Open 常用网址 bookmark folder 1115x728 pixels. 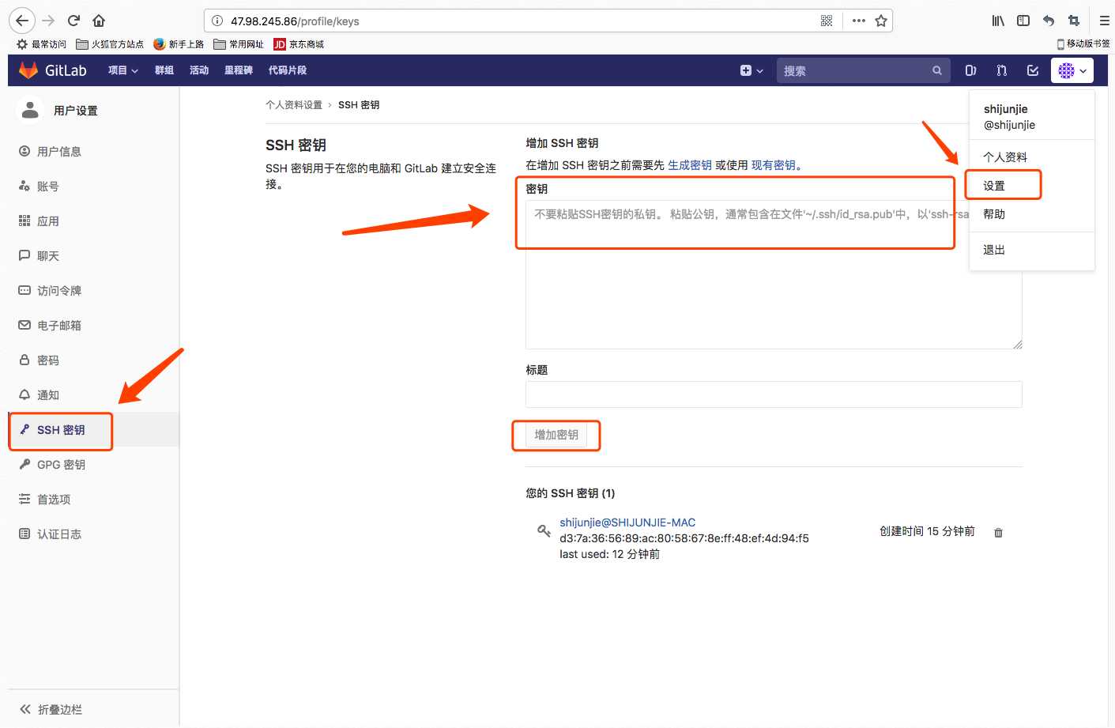pos(239,44)
